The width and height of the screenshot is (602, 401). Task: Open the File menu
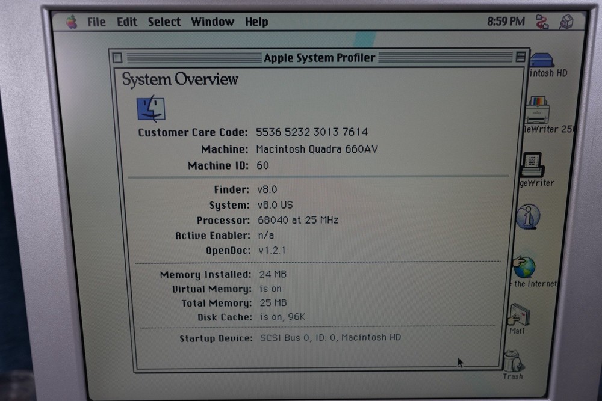tap(96, 22)
